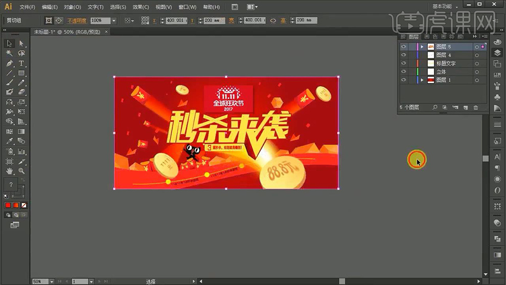Select the Gradient tool
This screenshot has height=285, width=506.
coord(21,131)
